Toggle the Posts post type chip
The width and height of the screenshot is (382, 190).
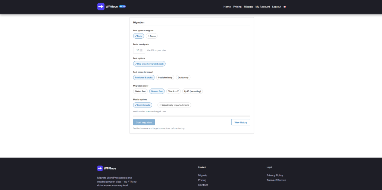[x=139, y=36]
